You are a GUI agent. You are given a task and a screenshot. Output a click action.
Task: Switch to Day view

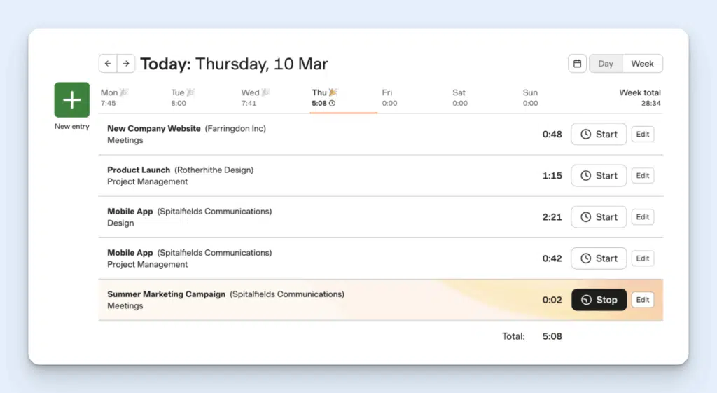coord(606,64)
